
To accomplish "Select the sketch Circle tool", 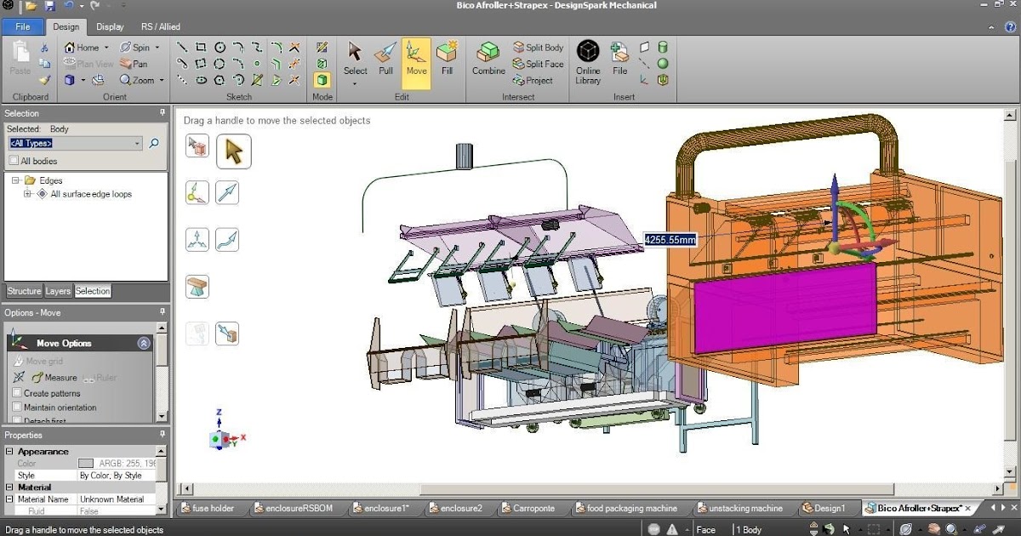I will [x=220, y=47].
